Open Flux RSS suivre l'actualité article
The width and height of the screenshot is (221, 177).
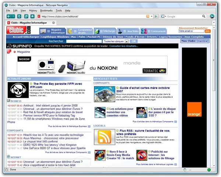[x=143, y=132]
